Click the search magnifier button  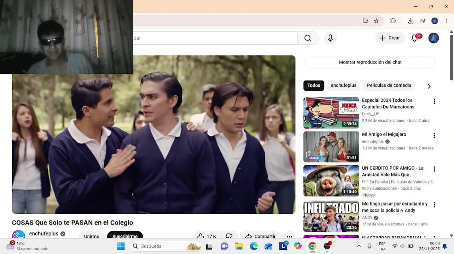tap(308, 38)
